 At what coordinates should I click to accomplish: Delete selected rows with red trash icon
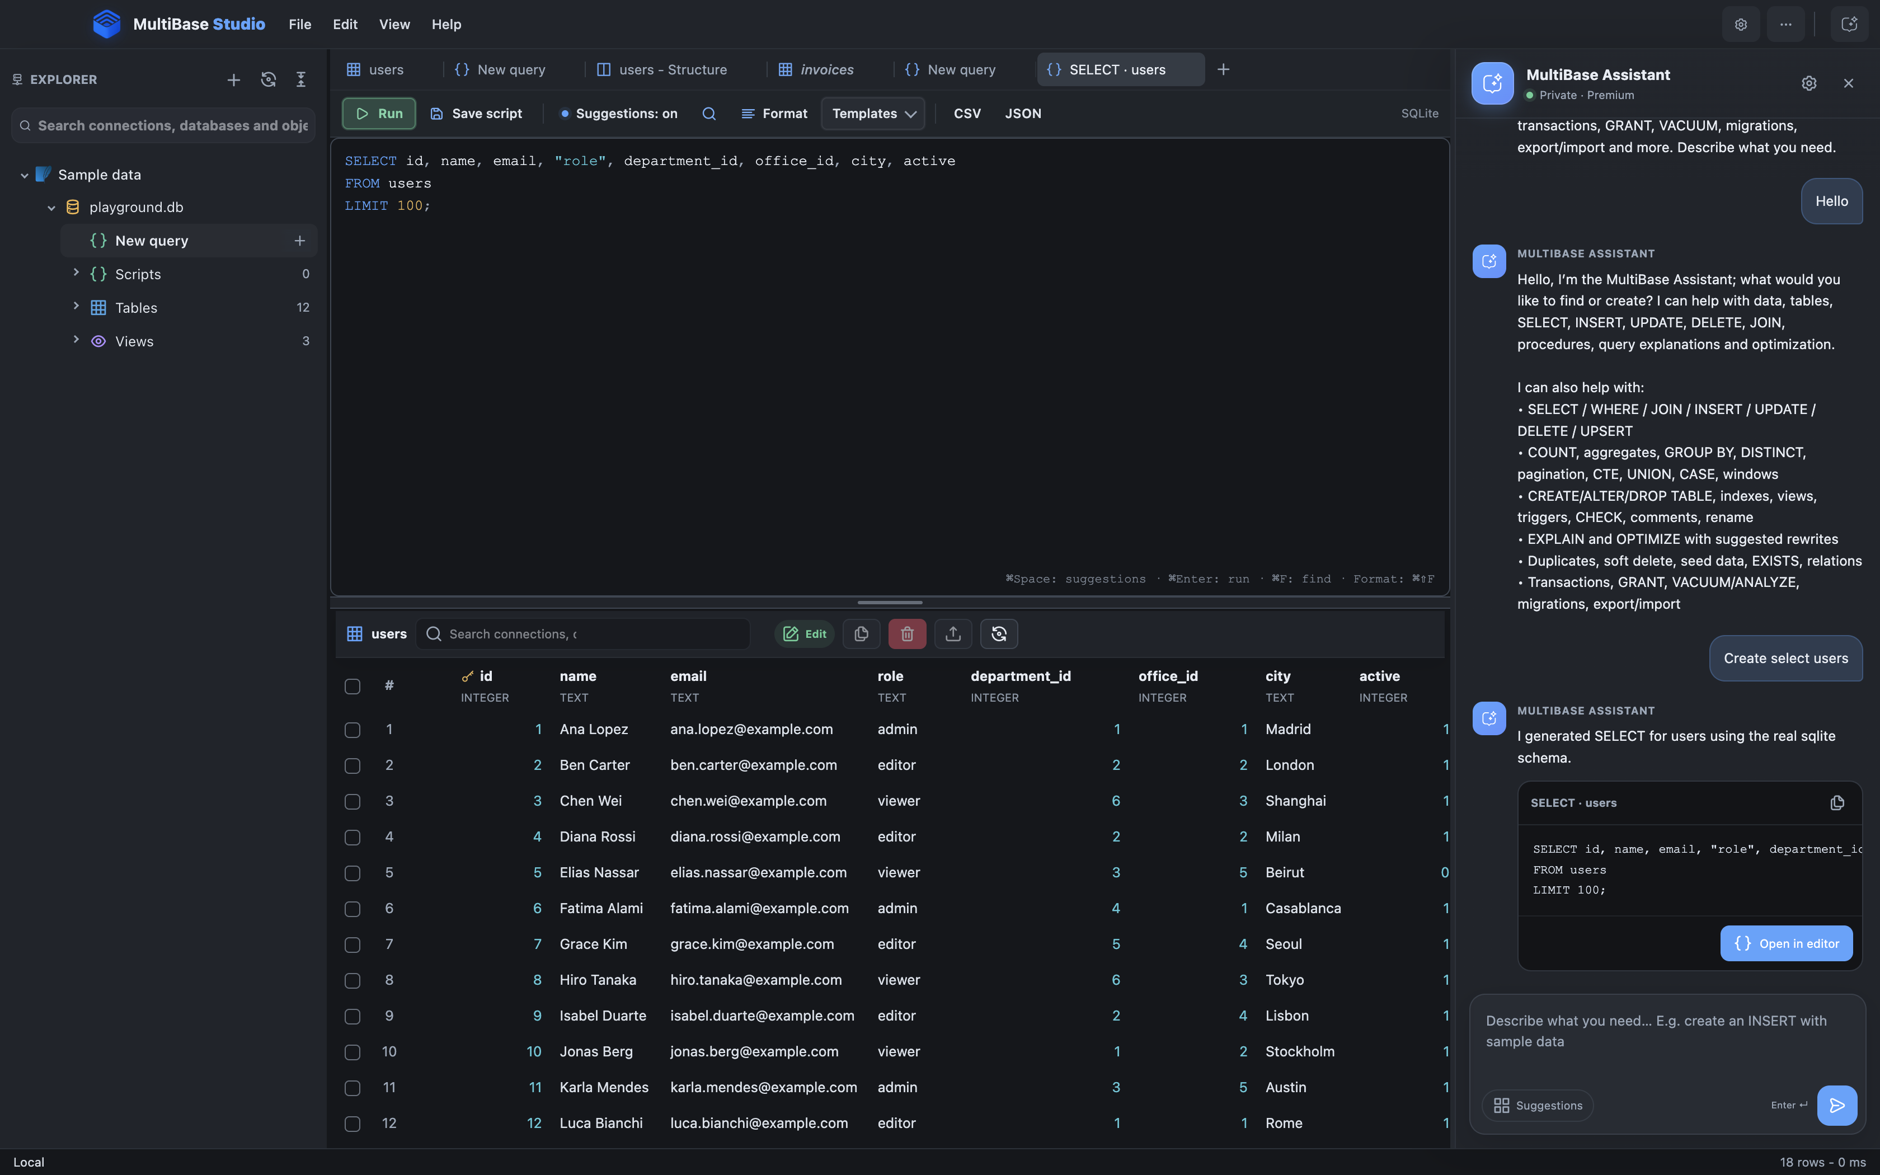point(908,634)
